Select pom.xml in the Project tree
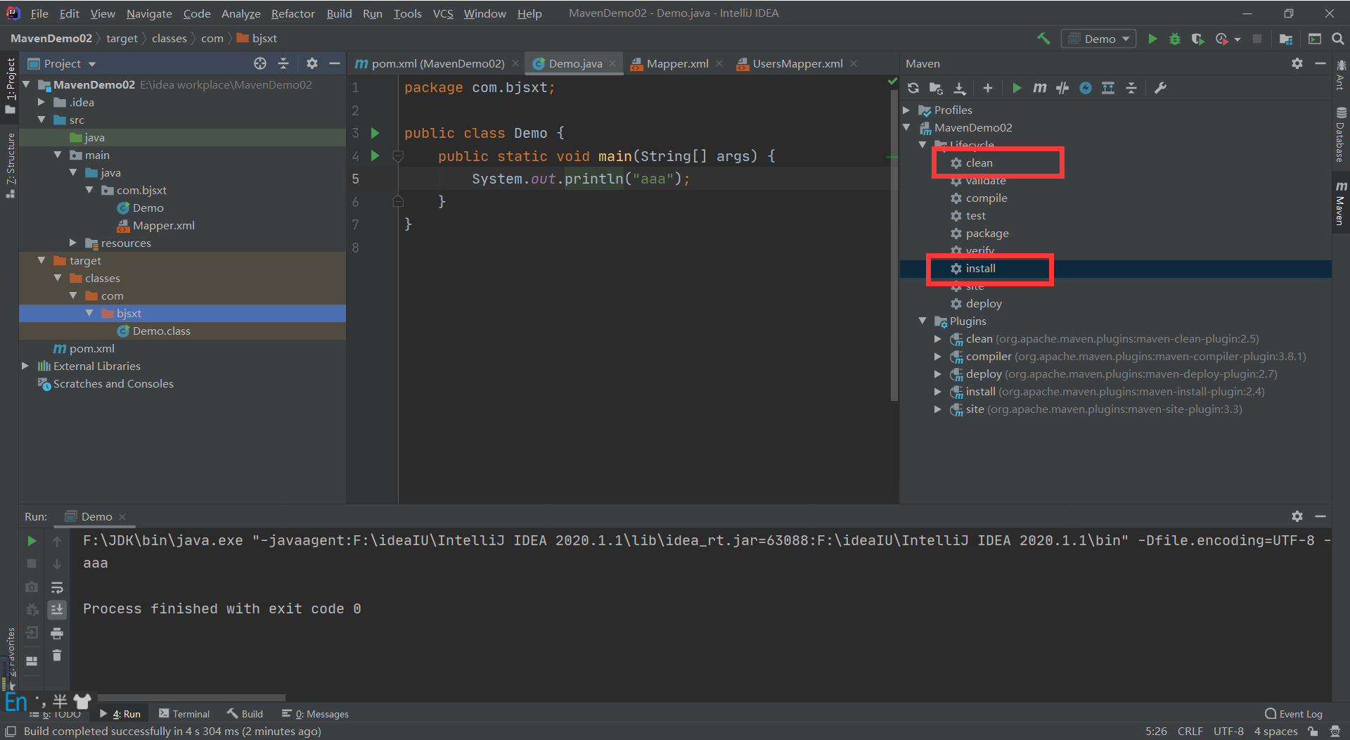Screen dimensions: 1350x740 click(x=91, y=348)
